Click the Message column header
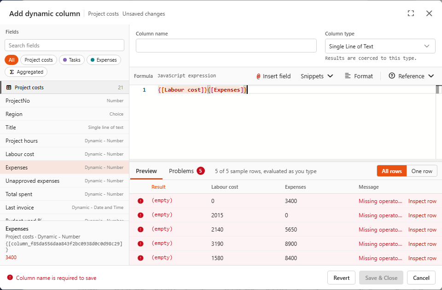The image size is (442, 290). point(369,187)
